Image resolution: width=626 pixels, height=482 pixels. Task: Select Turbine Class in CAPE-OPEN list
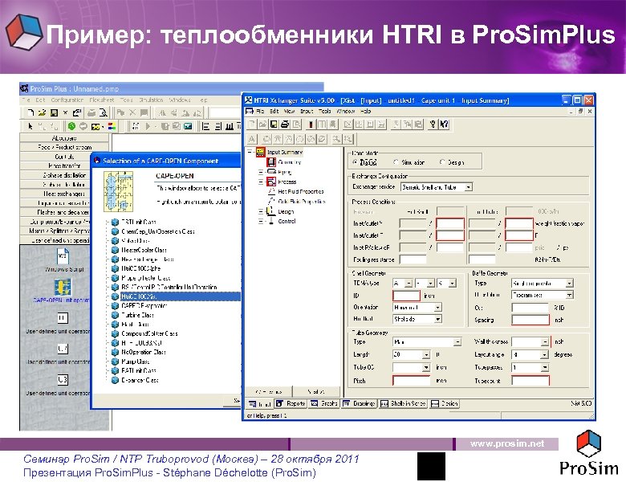138,315
